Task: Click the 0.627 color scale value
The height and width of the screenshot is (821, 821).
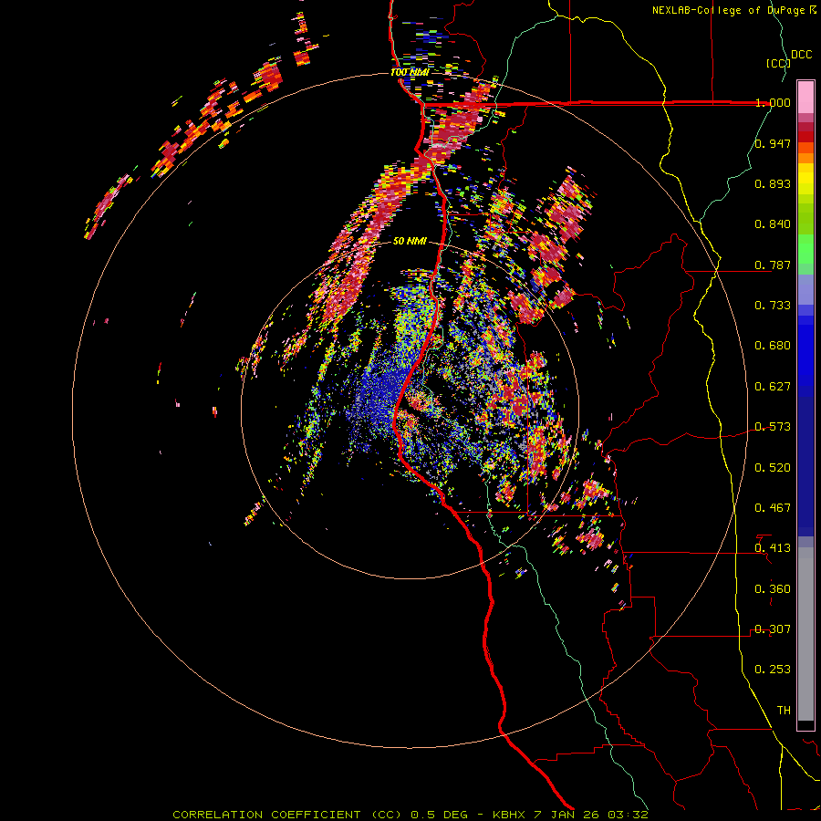Action: click(773, 387)
